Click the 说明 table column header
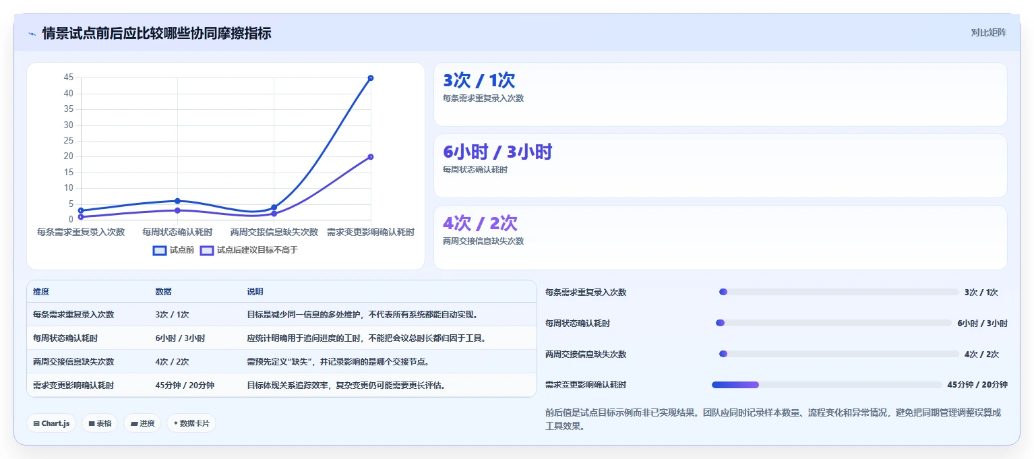Viewport: 1034px width, 459px height. pos(255,292)
